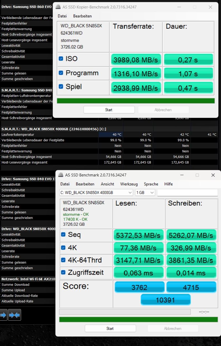
Task: Click the green progress bar in AS SSD Benchmark
Action: coord(138,320)
